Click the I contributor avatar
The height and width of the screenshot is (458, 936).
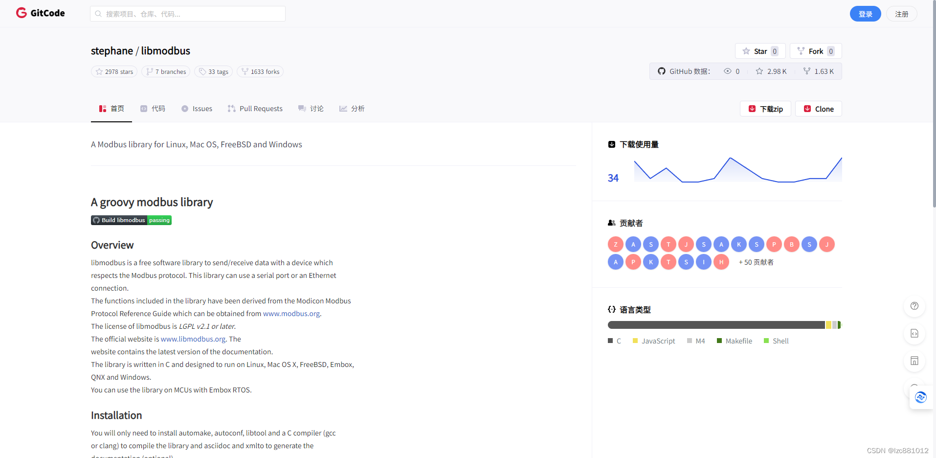click(704, 262)
